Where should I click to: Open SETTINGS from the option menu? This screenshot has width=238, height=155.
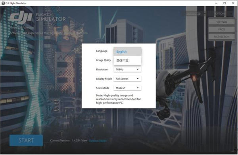(221, 22)
